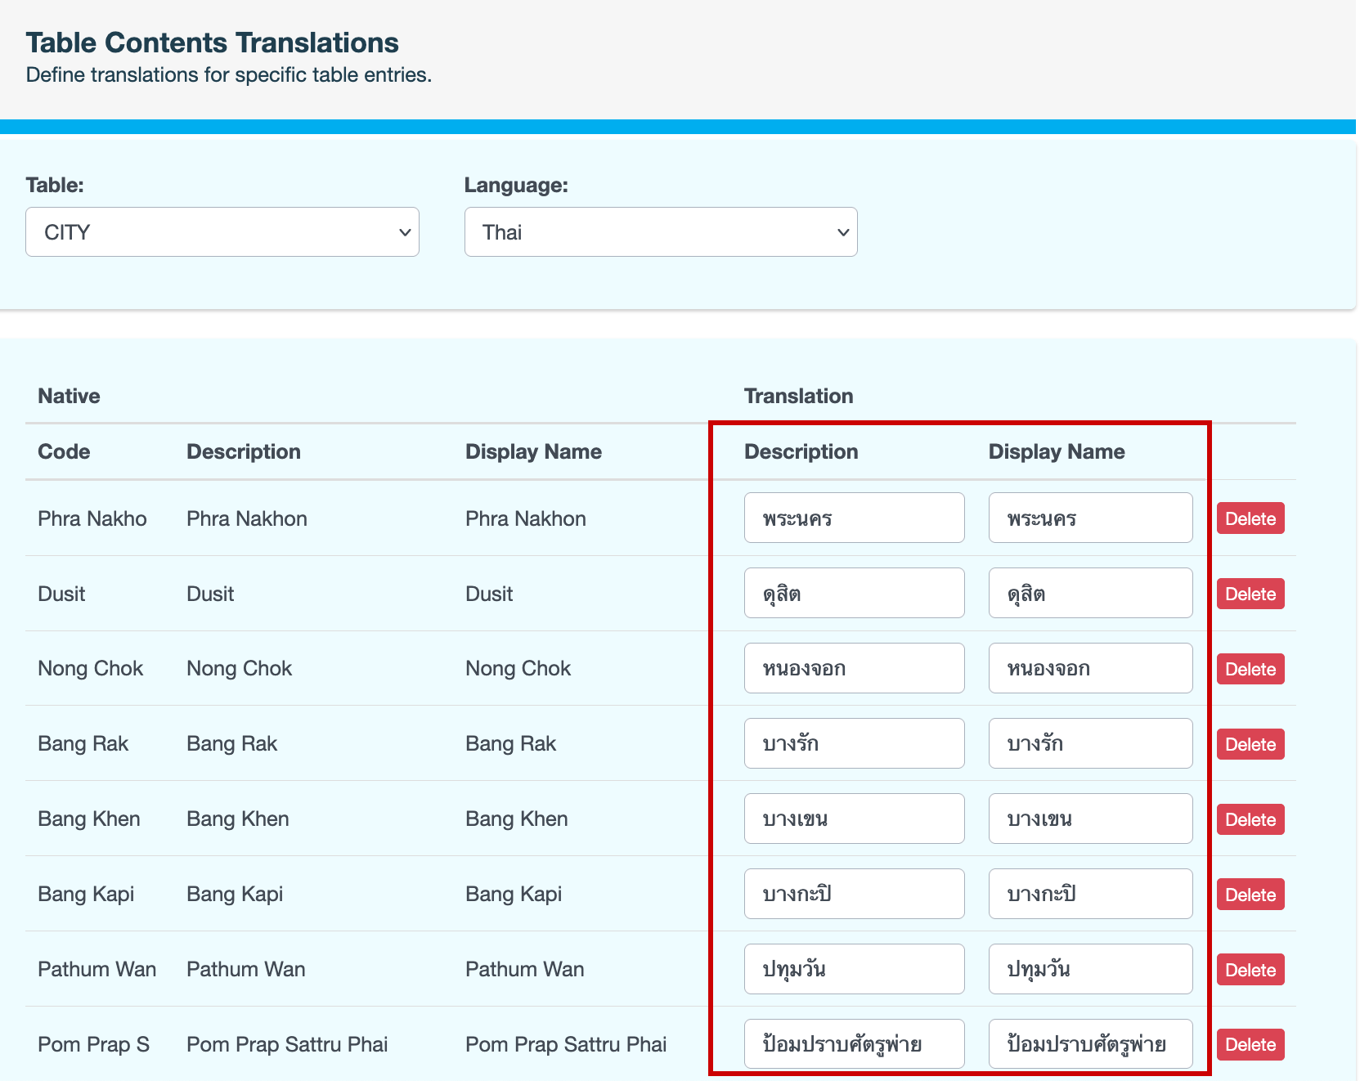Edit Phra Nakhon translation Display Name field
1369x1081 pixels.
(x=1090, y=518)
